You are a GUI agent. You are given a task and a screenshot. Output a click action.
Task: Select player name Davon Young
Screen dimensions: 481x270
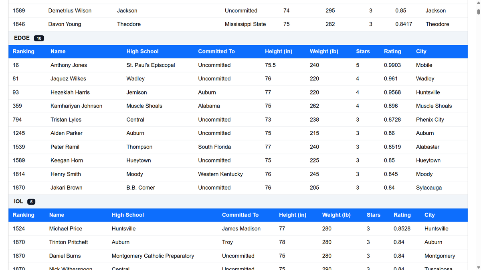(65, 24)
